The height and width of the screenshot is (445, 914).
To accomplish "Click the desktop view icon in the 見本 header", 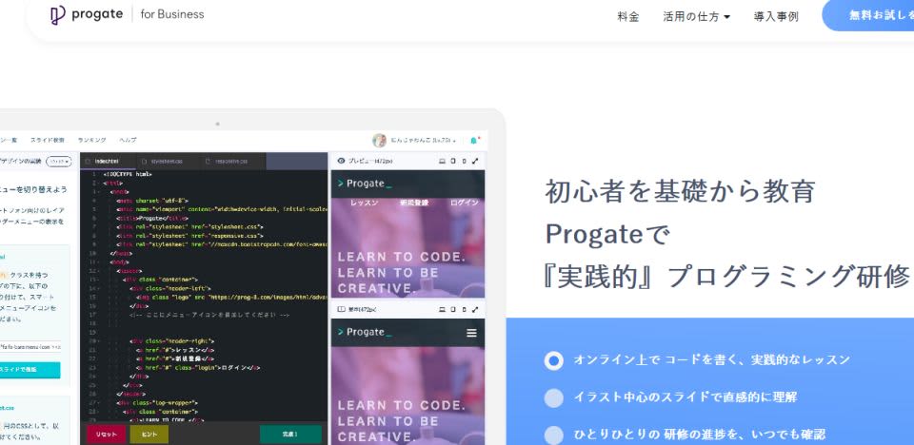I will coord(443,309).
